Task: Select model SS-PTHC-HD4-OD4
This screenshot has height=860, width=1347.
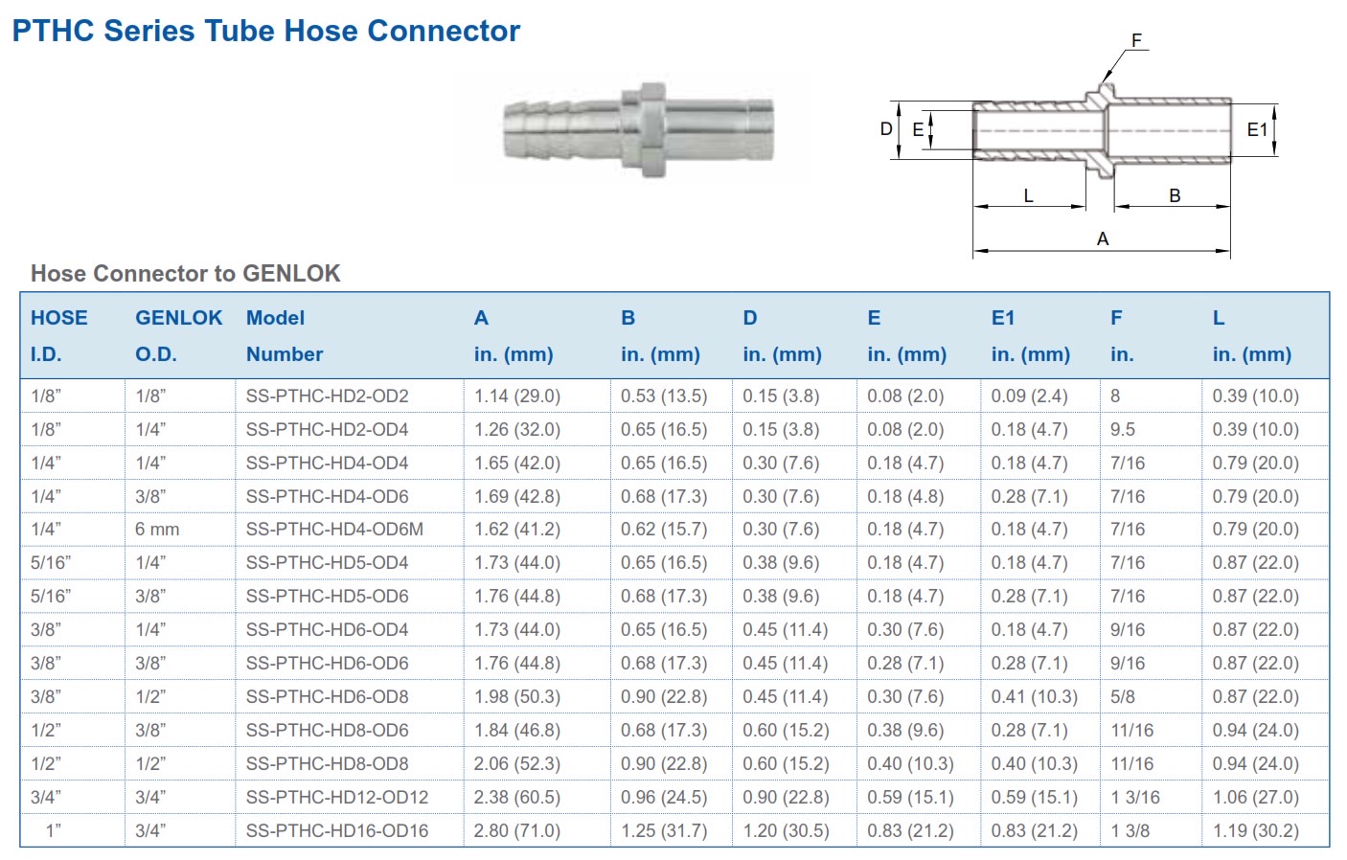Action: click(x=327, y=464)
